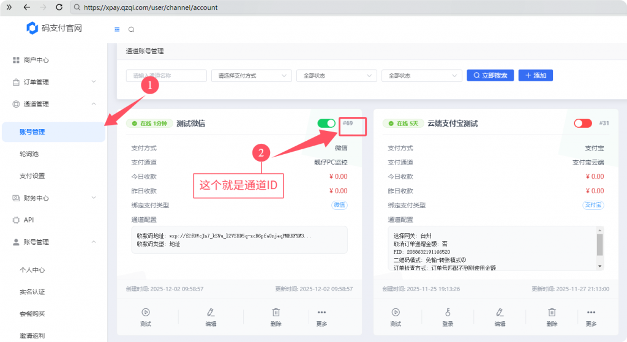This screenshot has width=627, height=342.
Task: Click the 云端支付宝测试 card title
Action: click(452, 124)
